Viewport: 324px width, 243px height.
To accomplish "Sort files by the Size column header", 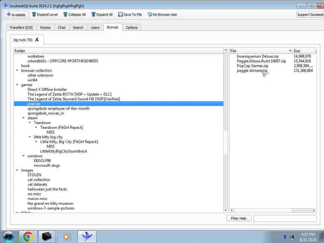I will 304,51.
